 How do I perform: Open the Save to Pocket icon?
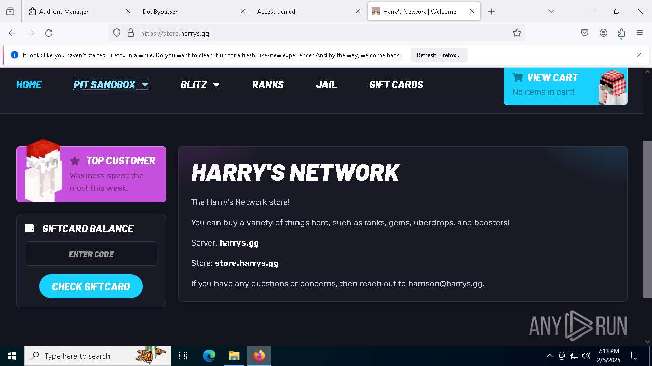585,33
